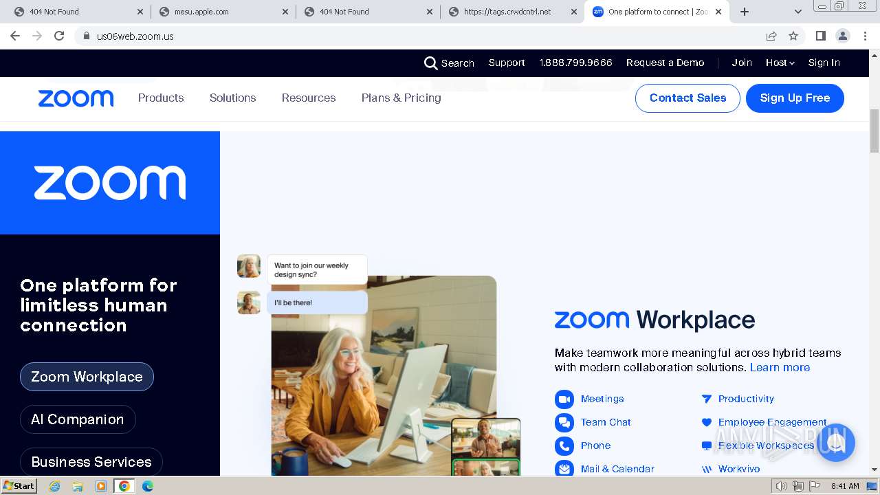
Task: Click the Employee Engagement heart icon
Action: tap(706, 422)
